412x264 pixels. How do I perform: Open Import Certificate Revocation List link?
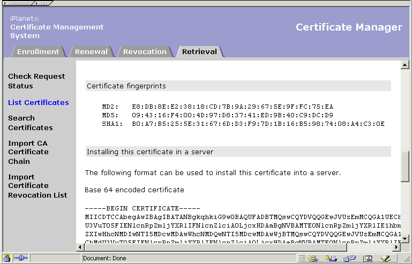coord(38,186)
